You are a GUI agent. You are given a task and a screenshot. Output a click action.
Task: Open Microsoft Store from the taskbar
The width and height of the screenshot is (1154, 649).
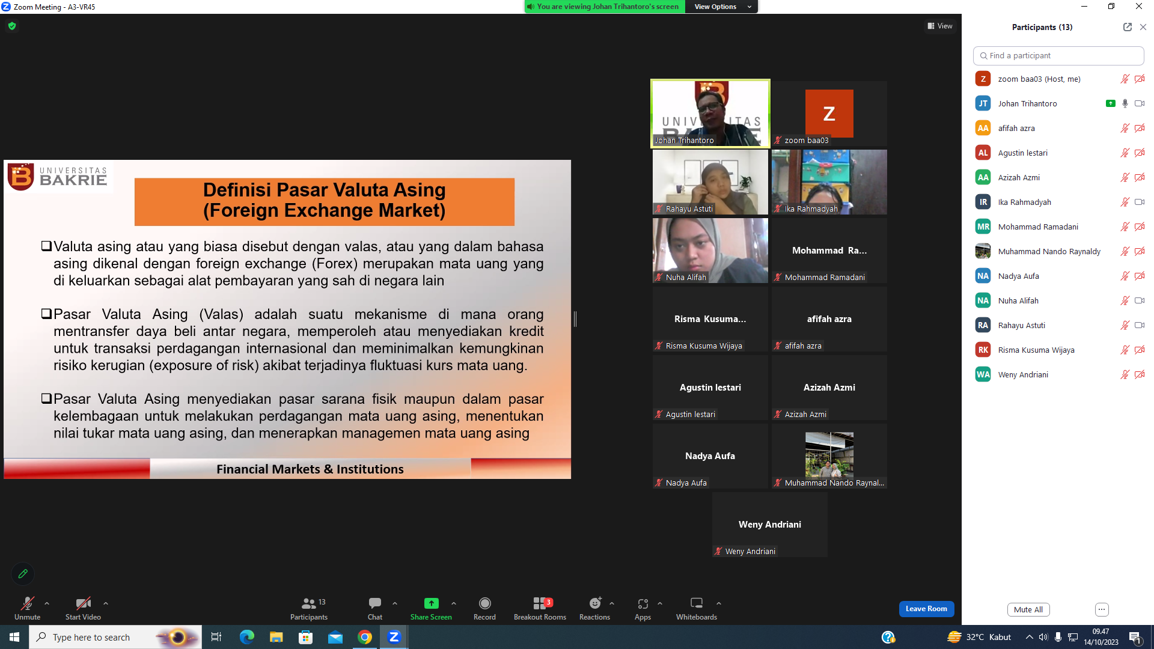[305, 637]
